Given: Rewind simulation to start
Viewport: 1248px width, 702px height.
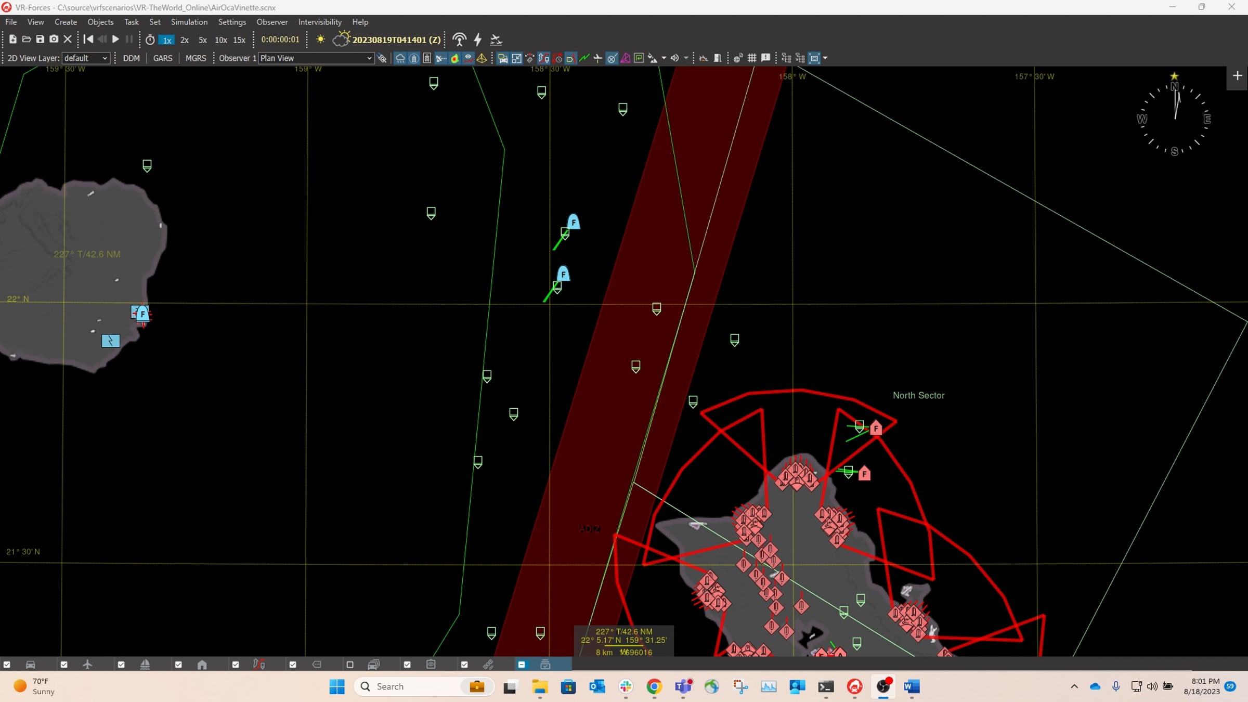Looking at the screenshot, I should coord(88,40).
